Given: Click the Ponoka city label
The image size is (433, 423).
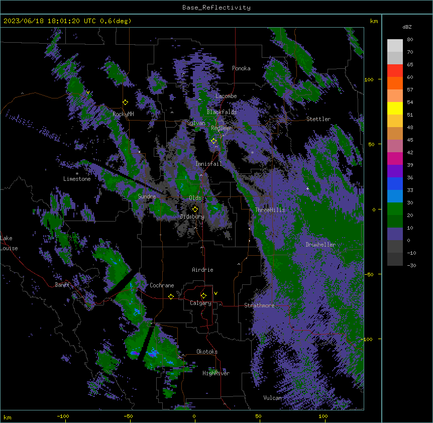Looking at the screenshot, I should [x=241, y=68].
